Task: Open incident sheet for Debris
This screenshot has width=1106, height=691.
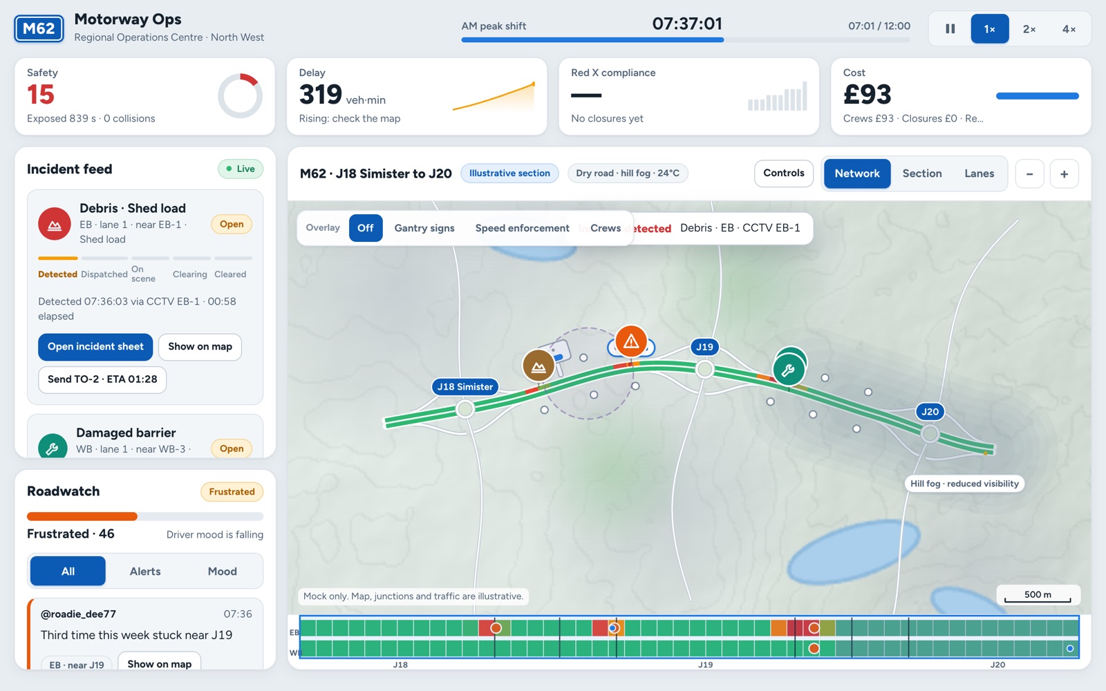Action: [95, 347]
